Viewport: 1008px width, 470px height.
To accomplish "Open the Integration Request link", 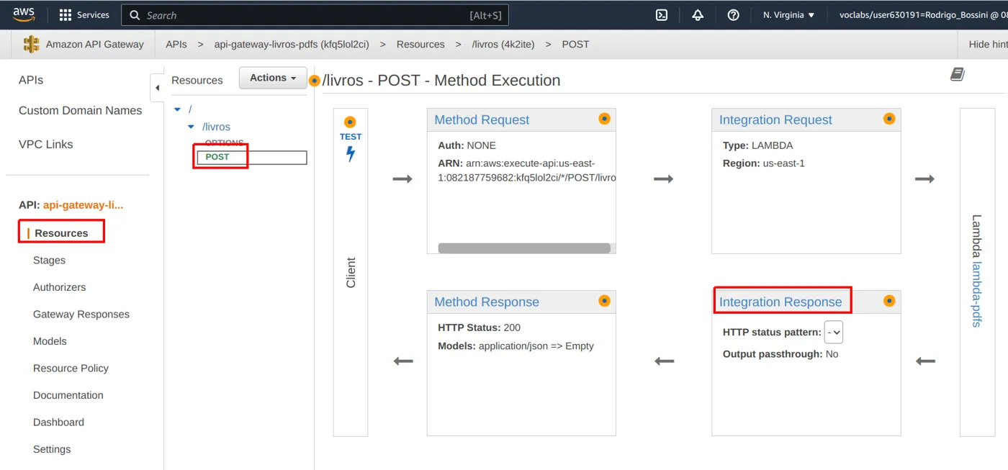I will (x=775, y=120).
